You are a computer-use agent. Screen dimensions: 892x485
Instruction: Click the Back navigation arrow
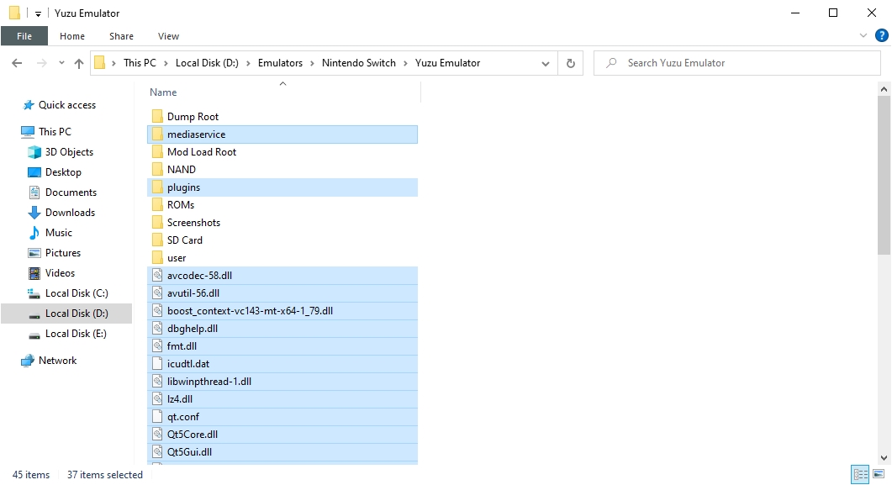(17, 63)
